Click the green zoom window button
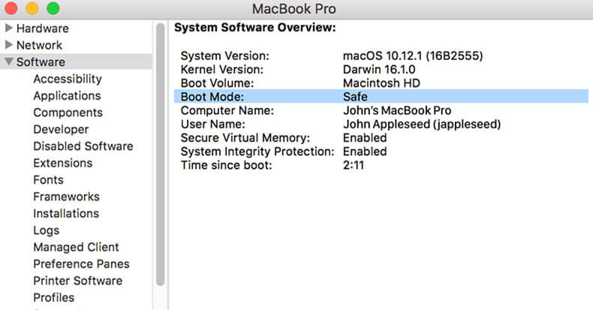Screen dimensions: 593x310 53,8
